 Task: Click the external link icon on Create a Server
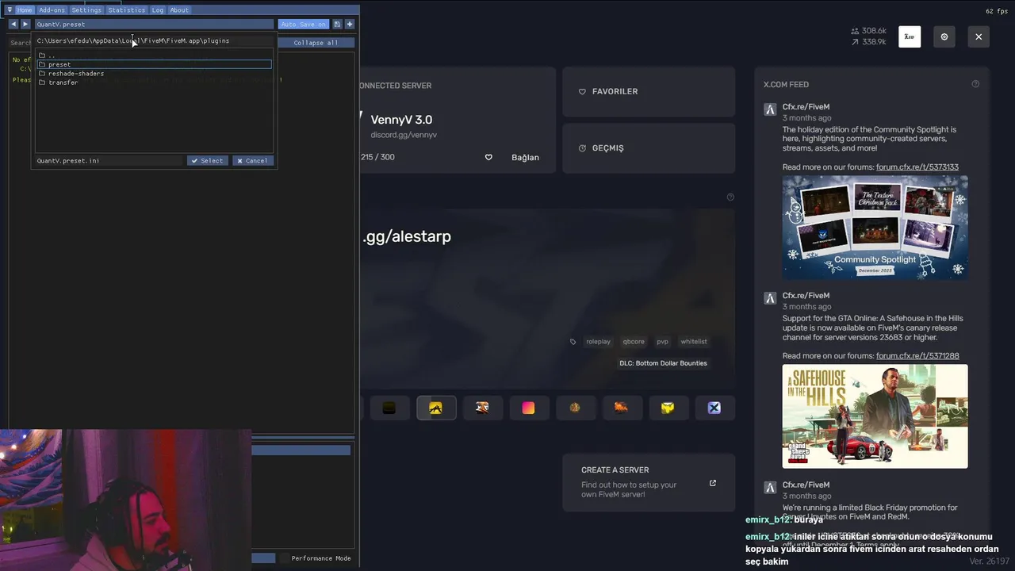click(x=713, y=483)
